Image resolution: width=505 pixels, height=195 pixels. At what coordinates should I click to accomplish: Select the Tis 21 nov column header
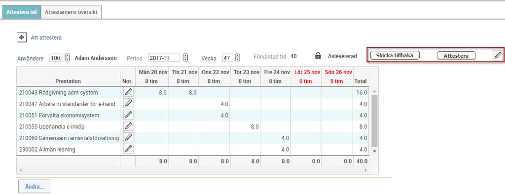[183, 77]
